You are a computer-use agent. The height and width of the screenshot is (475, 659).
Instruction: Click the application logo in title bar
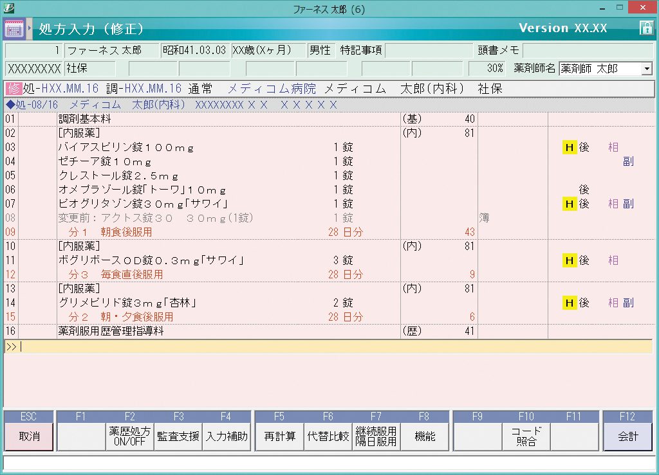tap(8, 8)
